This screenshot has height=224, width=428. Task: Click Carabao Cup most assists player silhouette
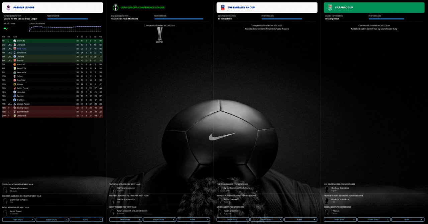pos(327,212)
